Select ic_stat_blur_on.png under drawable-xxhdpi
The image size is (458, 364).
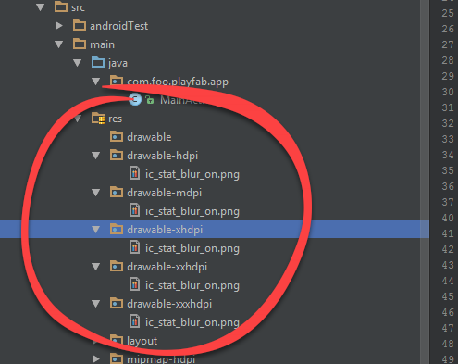(x=192, y=286)
